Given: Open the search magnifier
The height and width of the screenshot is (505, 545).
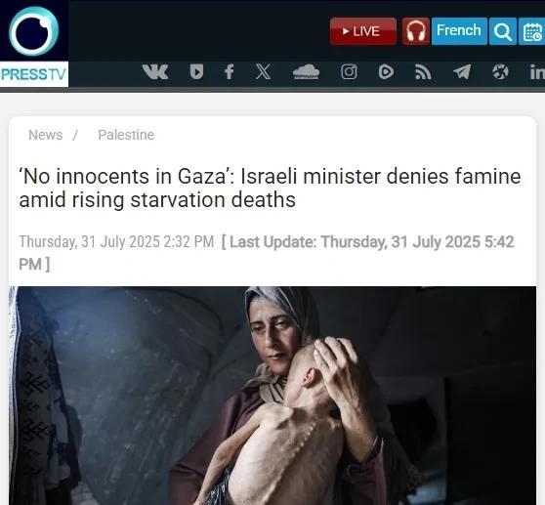Looking at the screenshot, I should point(503,31).
